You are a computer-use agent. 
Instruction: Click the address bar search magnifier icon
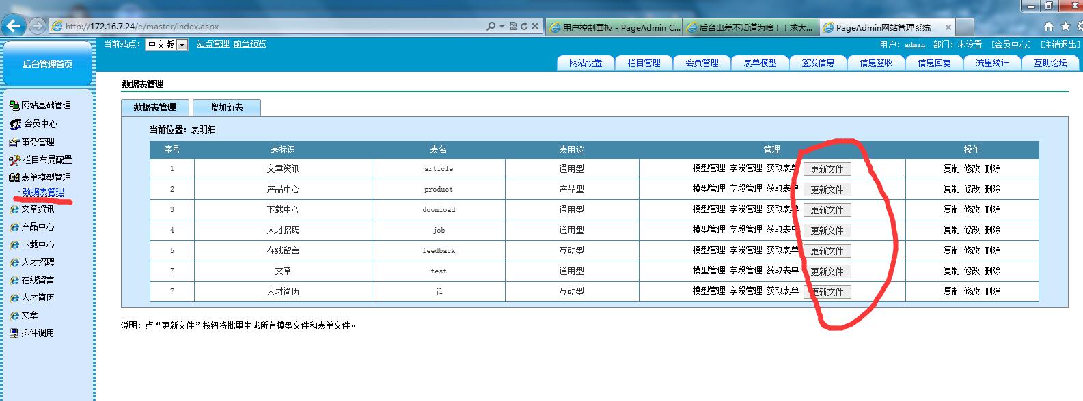pyautogui.click(x=491, y=26)
